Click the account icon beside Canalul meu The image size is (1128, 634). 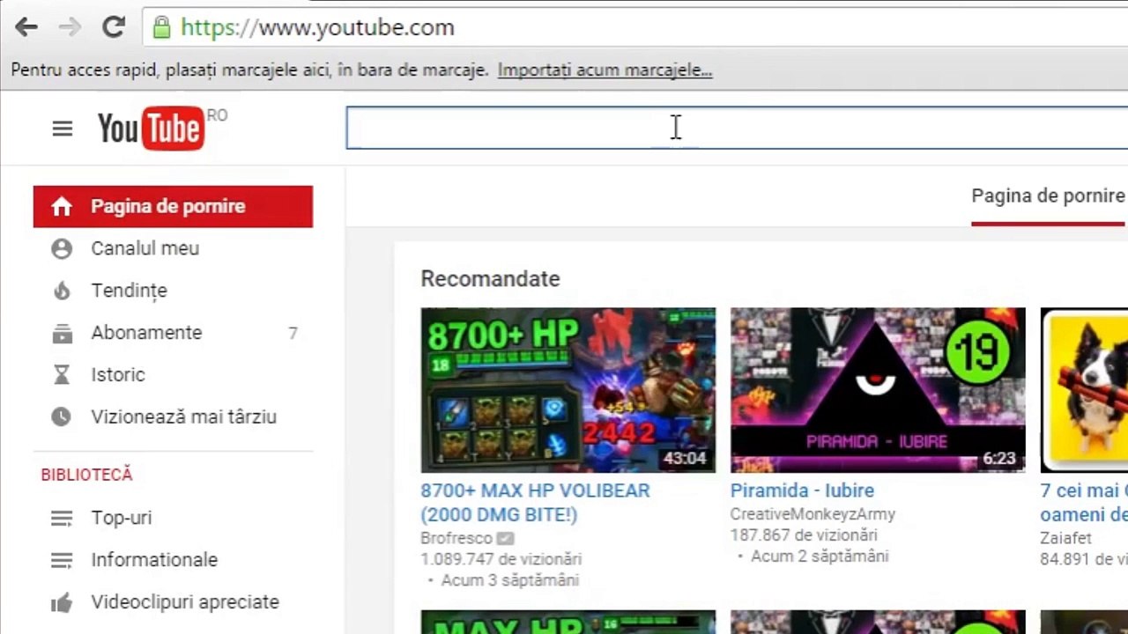pyautogui.click(x=62, y=249)
